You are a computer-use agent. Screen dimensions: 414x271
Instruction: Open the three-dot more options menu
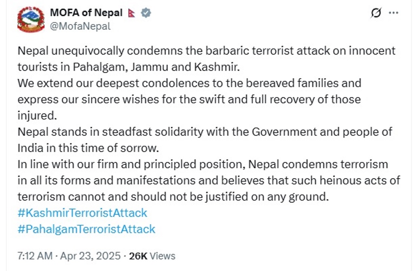(393, 13)
